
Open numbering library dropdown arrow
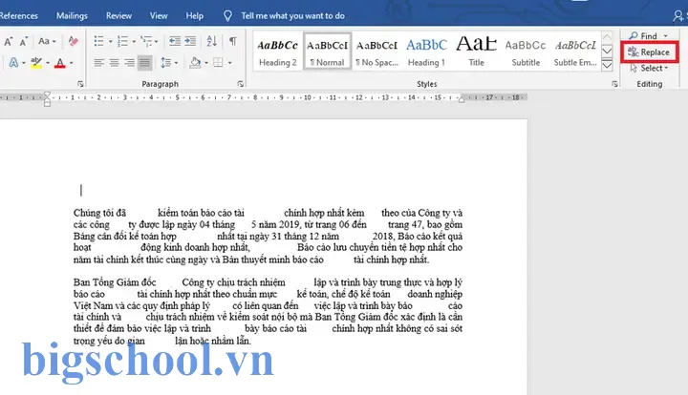(x=134, y=42)
